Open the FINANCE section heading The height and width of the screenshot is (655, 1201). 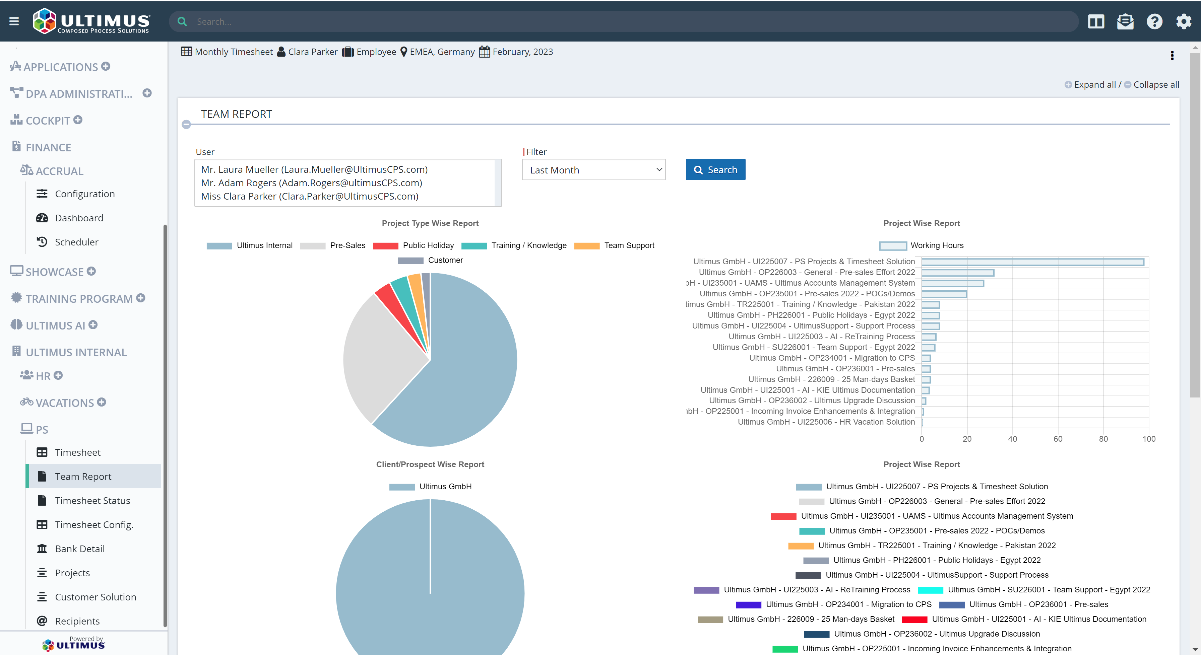tap(48, 147)
